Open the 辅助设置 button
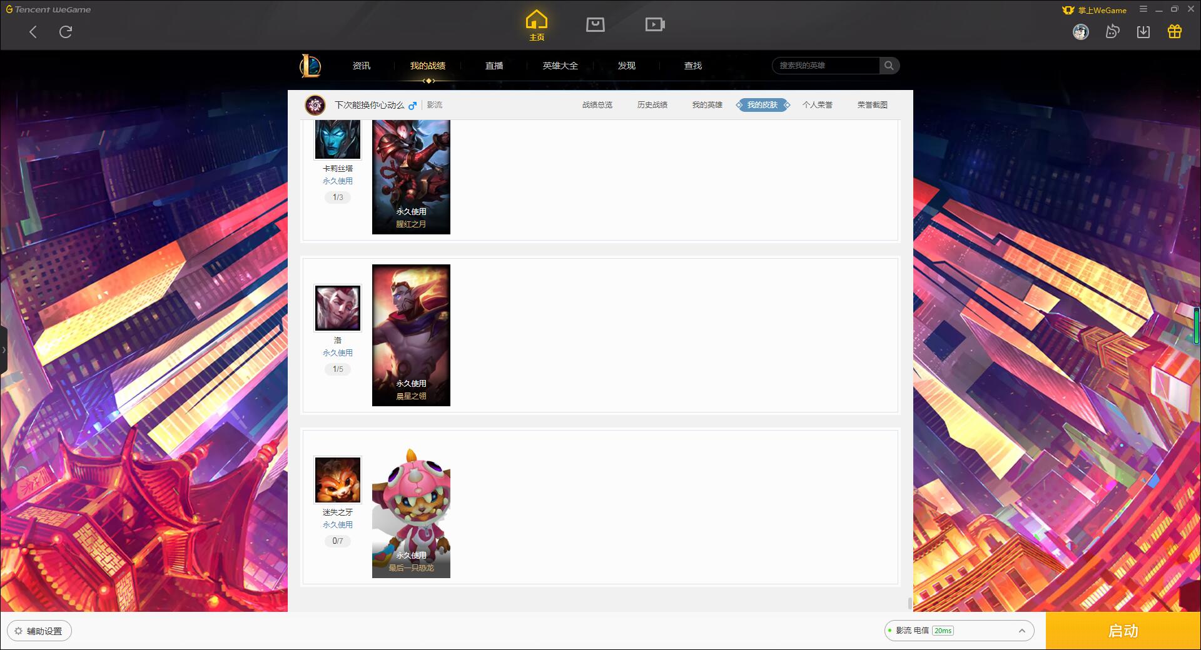This screenshot has height=650, width=1201. click(39, 631)
